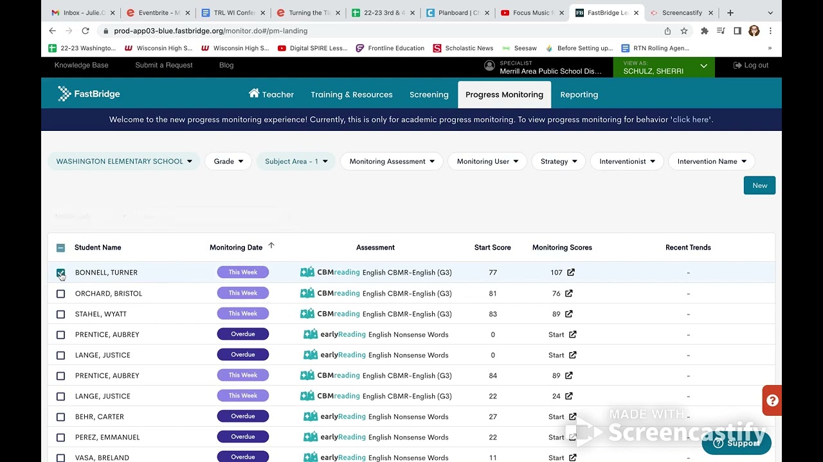Open external score link for Stahel, Wyatt
This screenshot has height=462, width=823.
568,314
